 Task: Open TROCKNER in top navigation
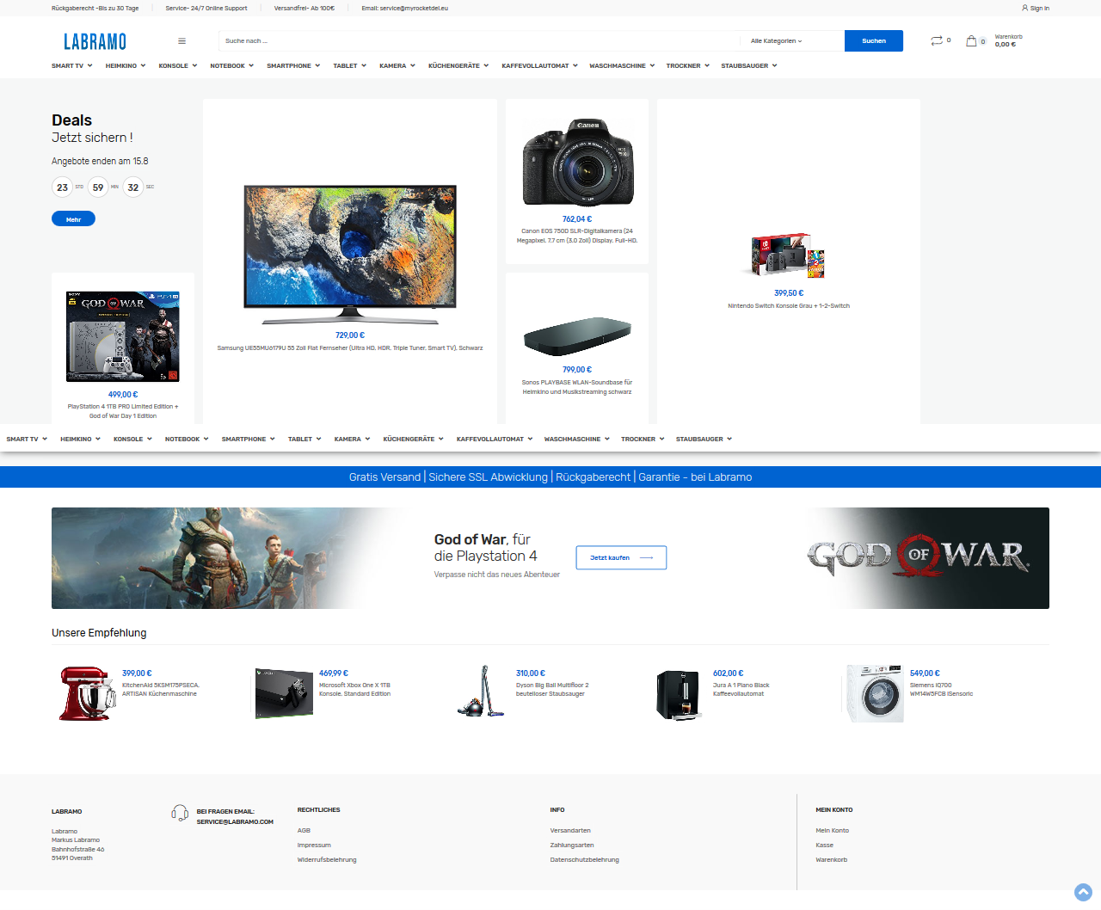(688, 65)
